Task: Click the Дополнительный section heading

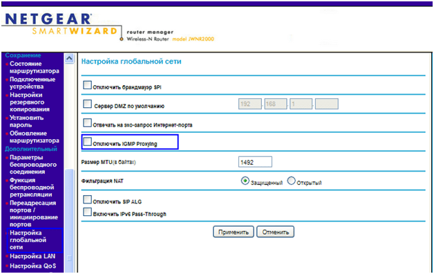Action: [31, 149]
